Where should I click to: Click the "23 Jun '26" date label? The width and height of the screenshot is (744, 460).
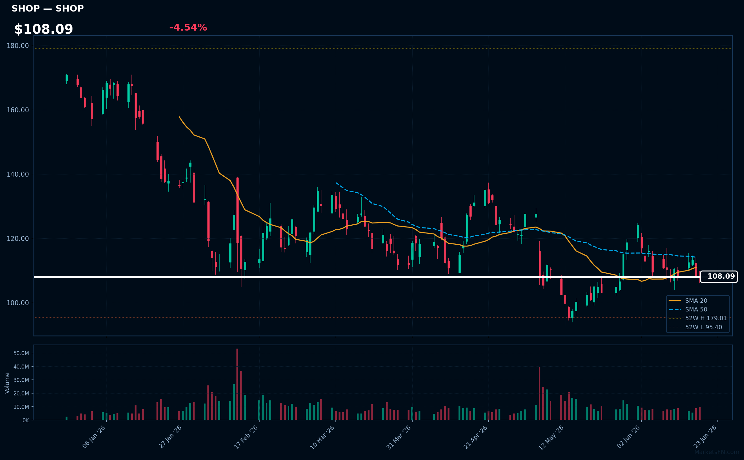(x=705, y=437)
